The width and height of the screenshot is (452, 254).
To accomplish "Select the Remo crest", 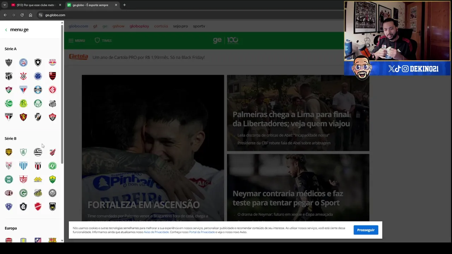I will click(23, 206).
